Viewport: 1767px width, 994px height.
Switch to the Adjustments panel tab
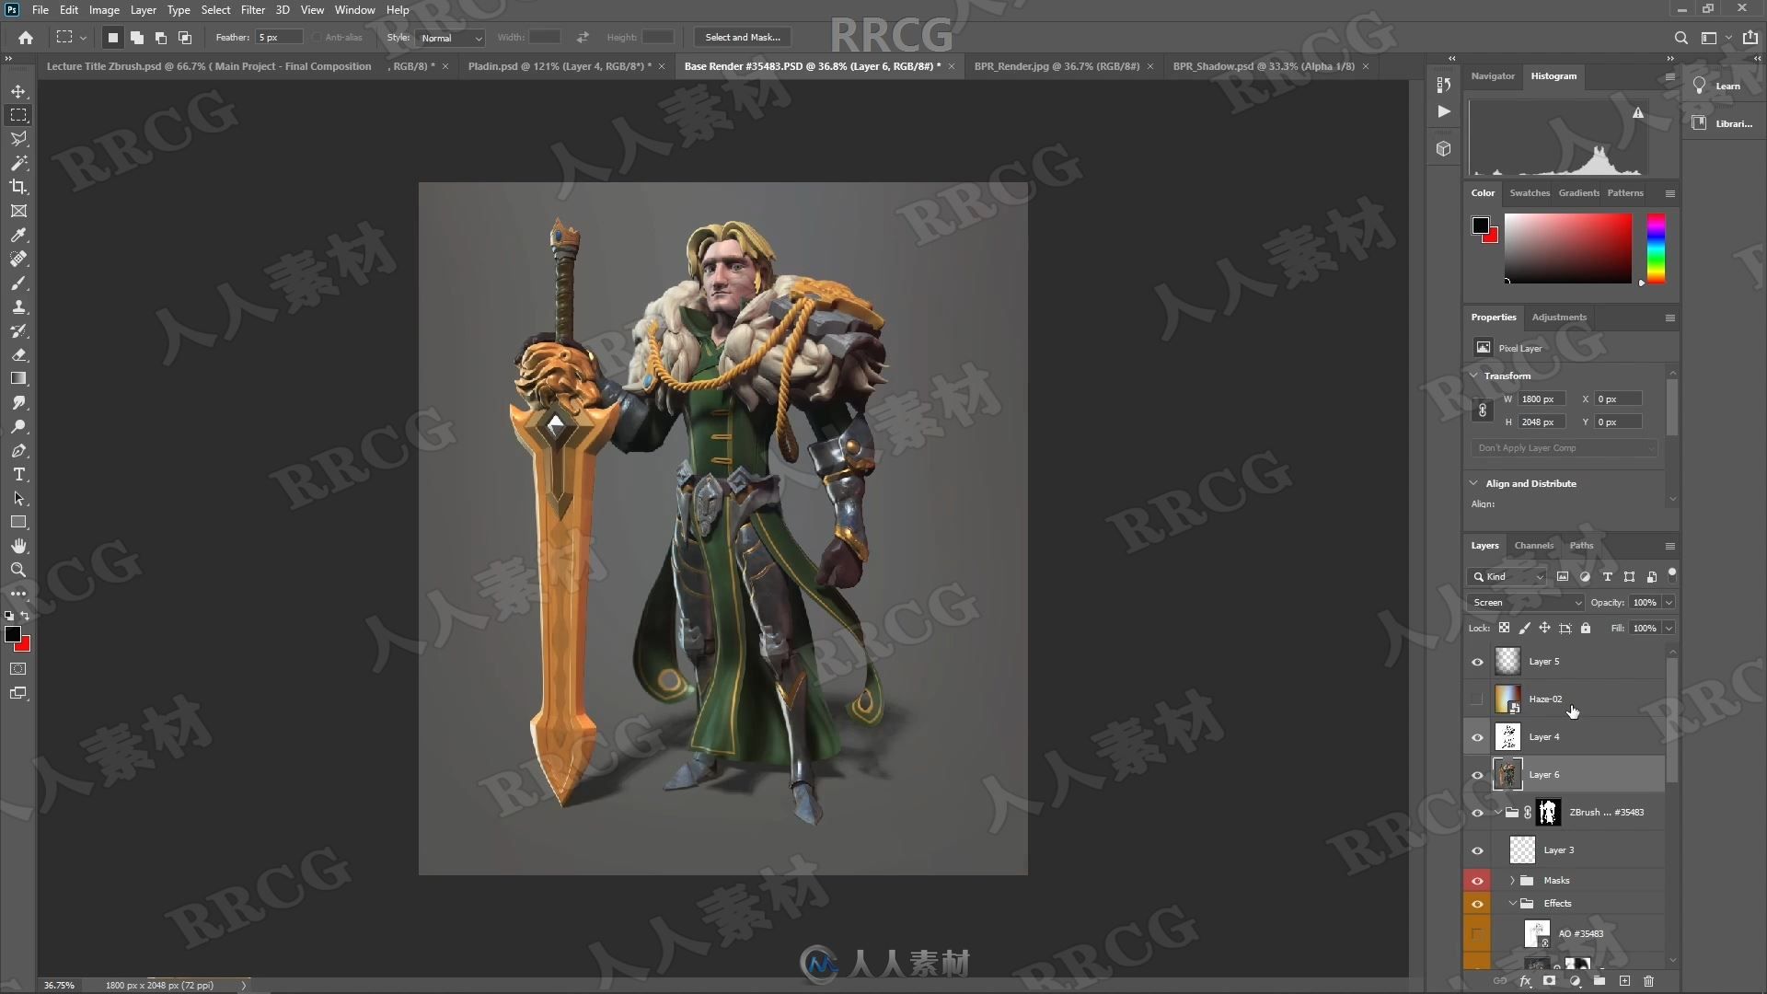coord(1558,316)
